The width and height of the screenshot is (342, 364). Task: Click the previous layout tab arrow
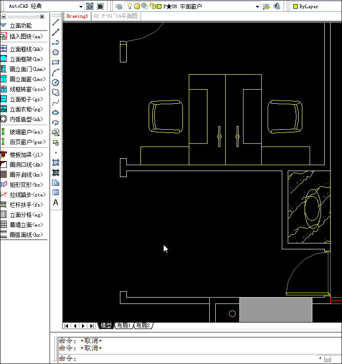75,326
